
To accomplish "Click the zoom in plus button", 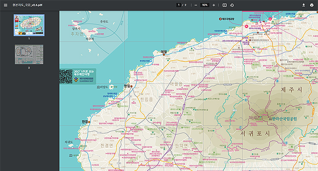I will (214, 5).
